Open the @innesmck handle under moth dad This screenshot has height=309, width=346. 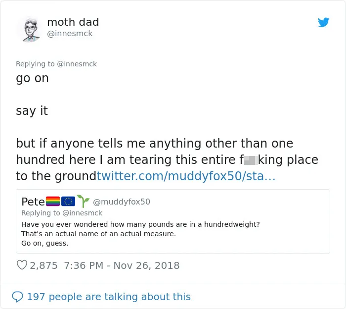pyautogui.click(x=70, y=34)
